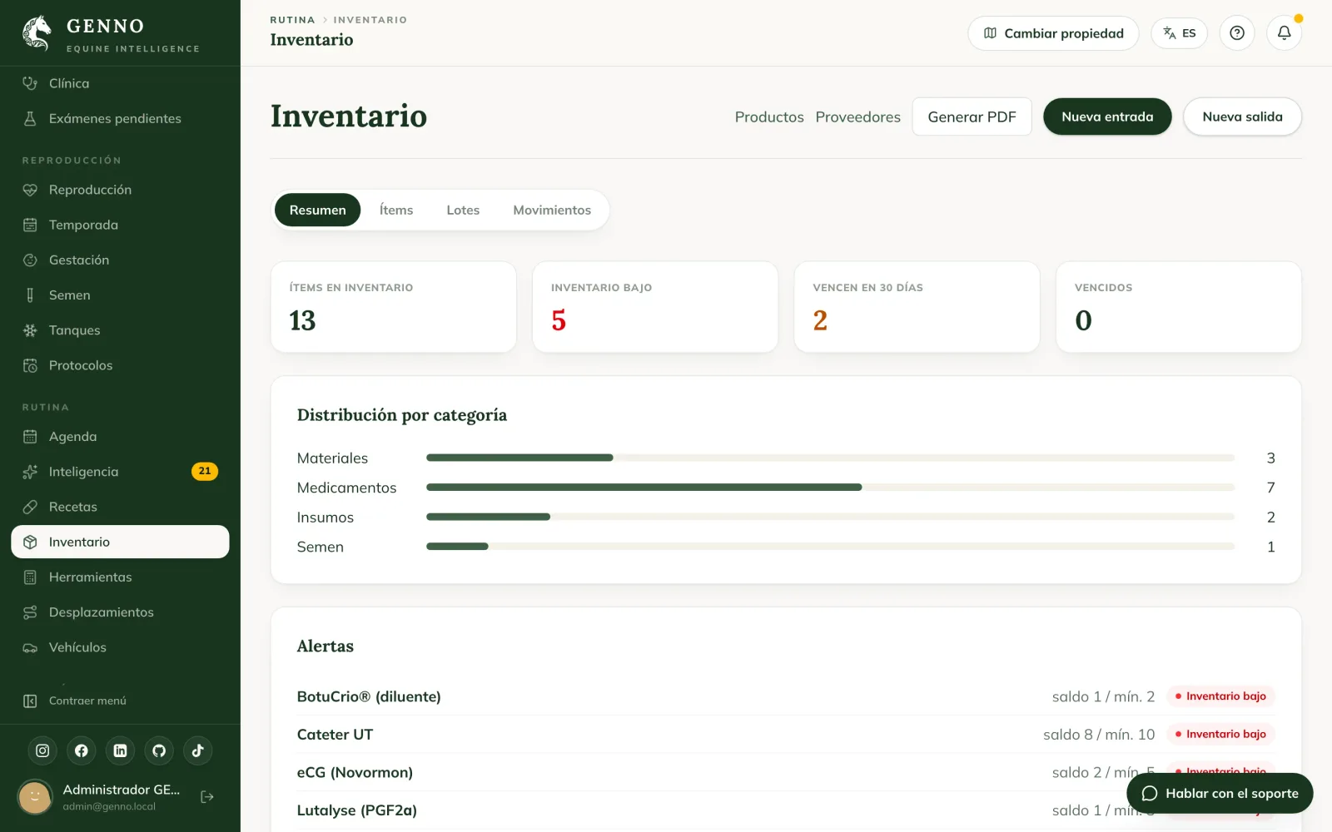Viewport: 1332px width, 832px height.
Task: Open Exámenes pendientes in sidebar
Action: pos(120,118)
